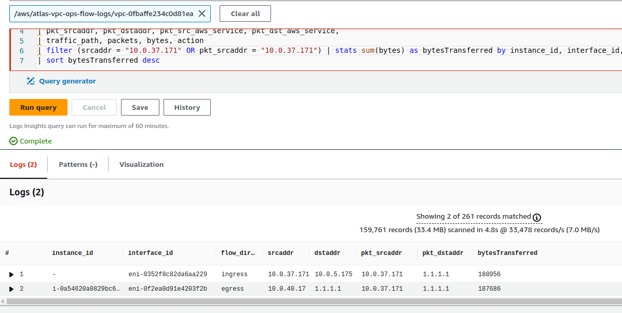Click the pkt_srcaddr column header
This screenshot has width=622, height=313.
pyautogui.click(x=382, y=253)
